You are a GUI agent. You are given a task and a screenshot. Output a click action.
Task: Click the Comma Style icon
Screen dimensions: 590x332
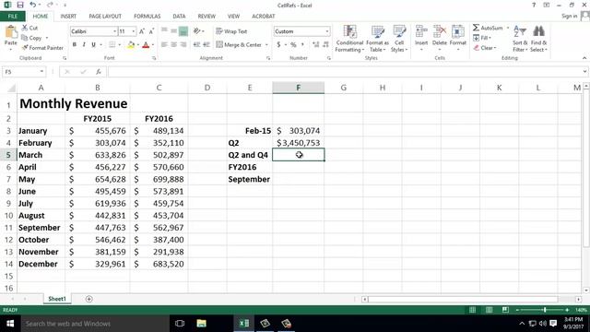coord(302,45)
